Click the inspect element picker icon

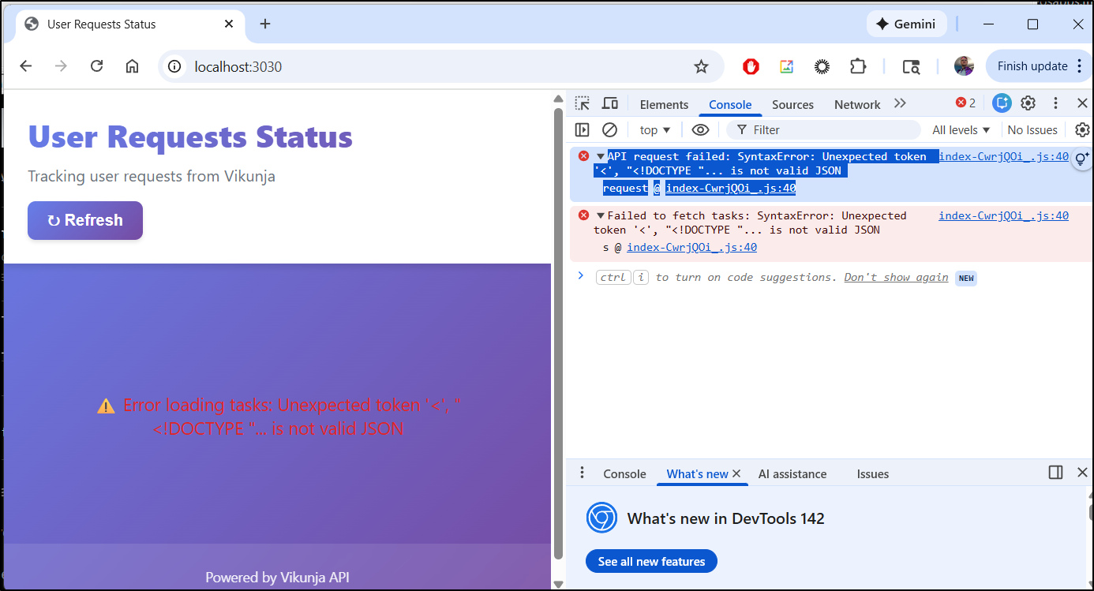pyautogui.click(x=583, y=103)
